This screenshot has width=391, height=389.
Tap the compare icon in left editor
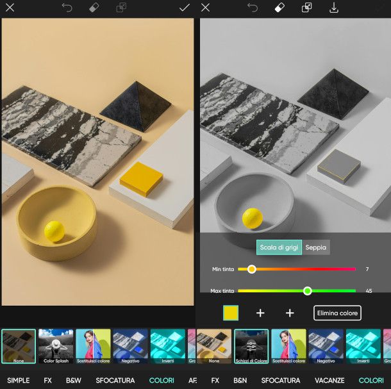(121, 8)
